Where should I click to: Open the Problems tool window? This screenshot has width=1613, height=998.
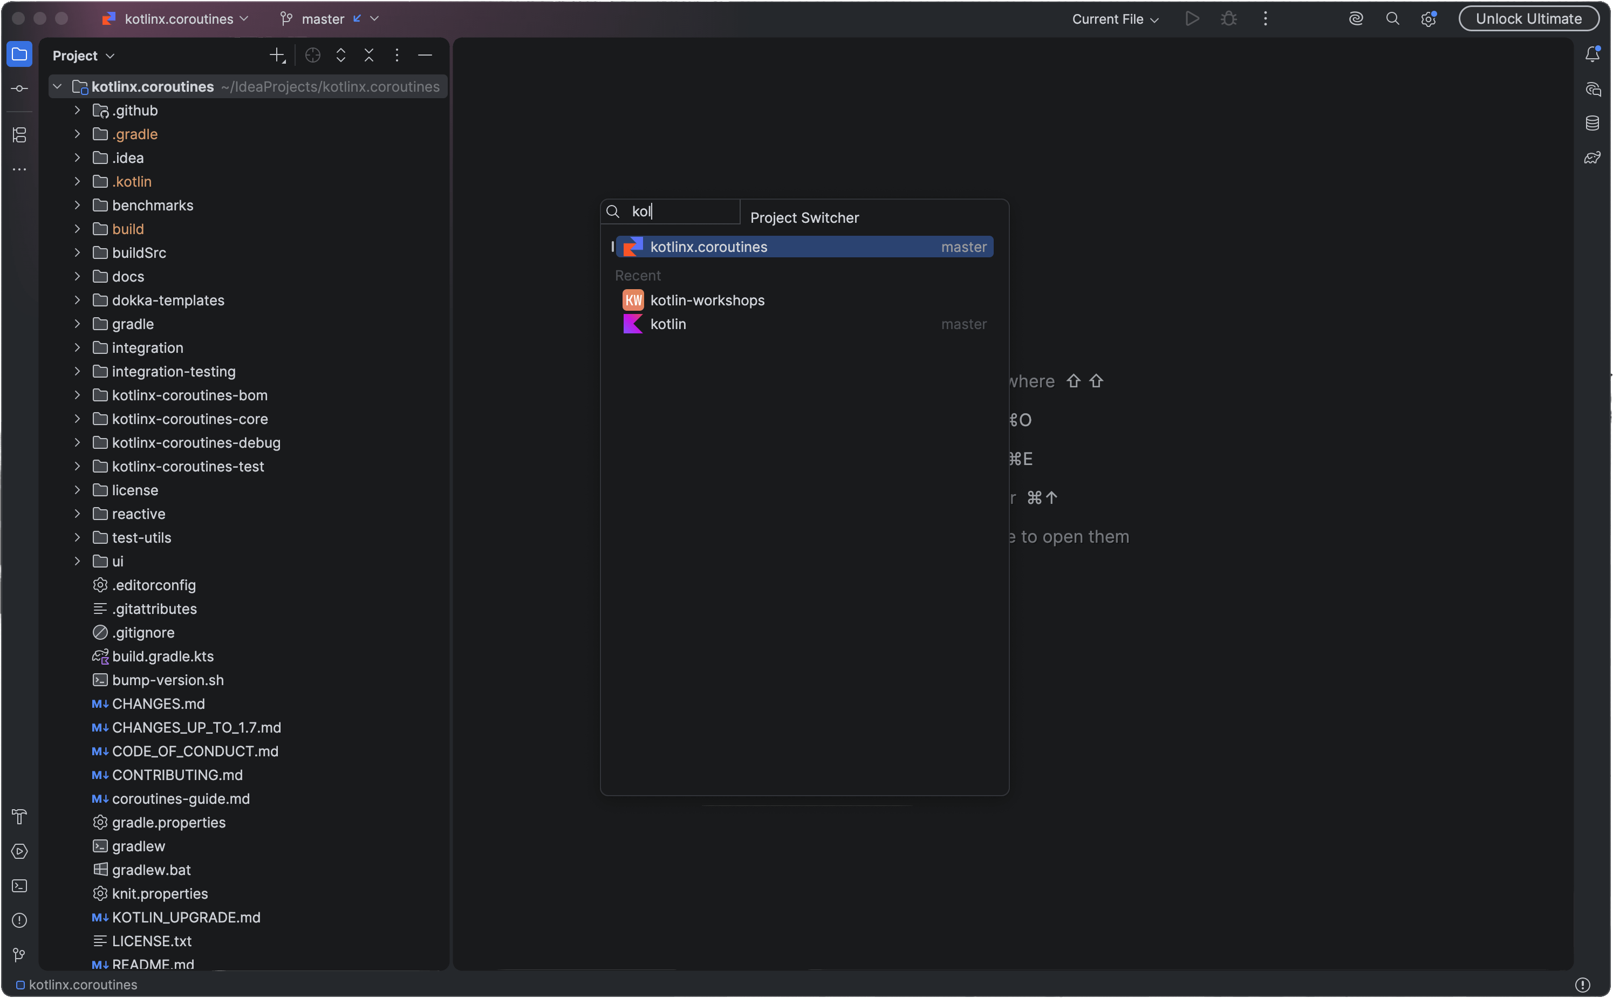(19, 920)
